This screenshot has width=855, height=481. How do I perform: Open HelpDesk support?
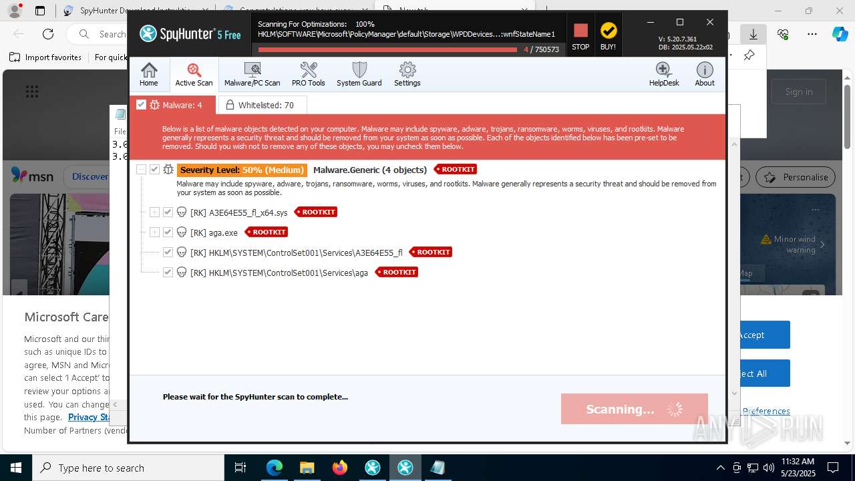point(664,74)
